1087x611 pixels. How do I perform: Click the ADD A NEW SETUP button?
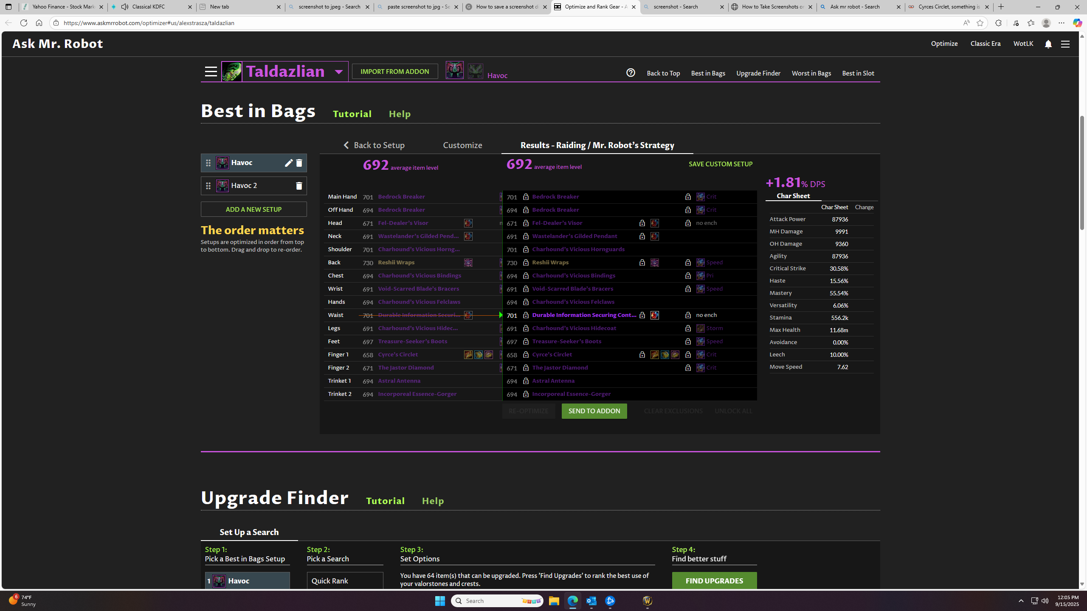[x=253, y=209]
